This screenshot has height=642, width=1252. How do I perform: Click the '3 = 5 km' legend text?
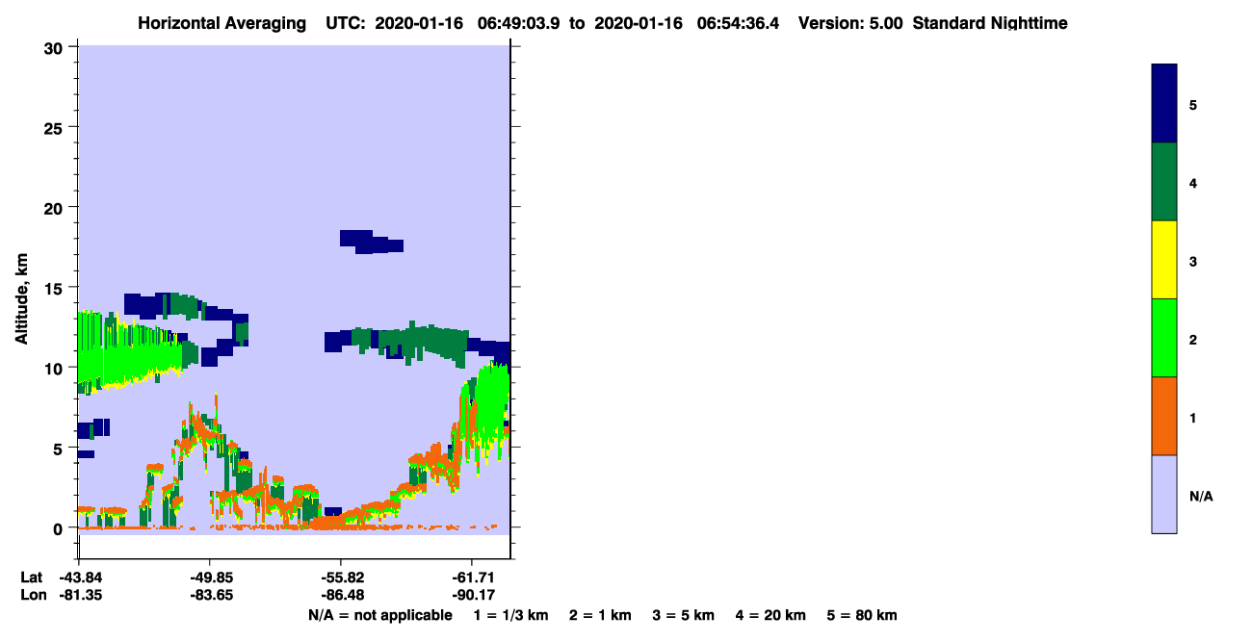click(684, 616)
